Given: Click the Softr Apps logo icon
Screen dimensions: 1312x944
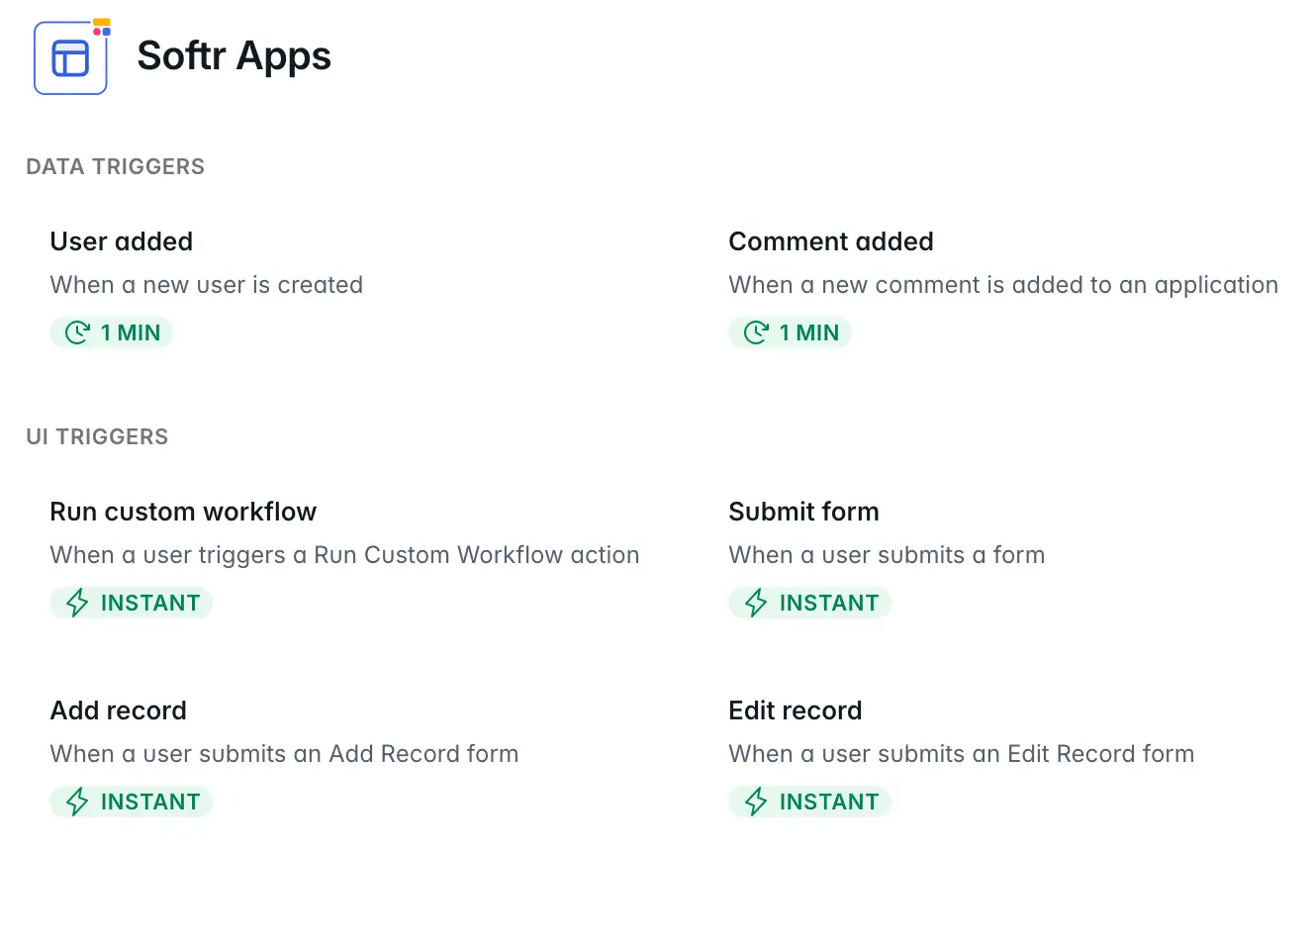Looking at the screenshot, I should [70, 57].
